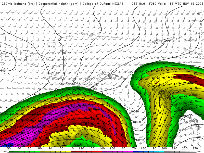Click the 150 value on the color scale

[112, 148]
